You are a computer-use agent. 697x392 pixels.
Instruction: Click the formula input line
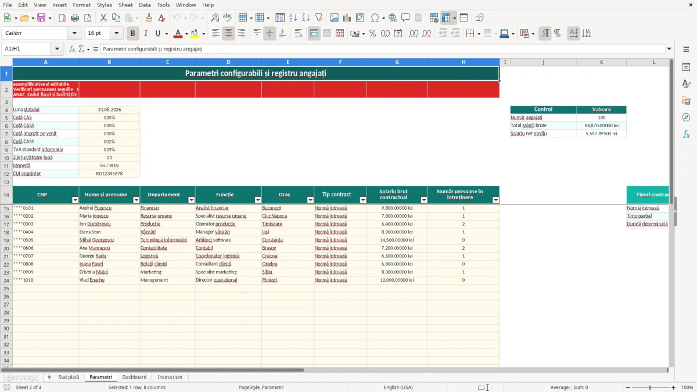pos(383,49)
